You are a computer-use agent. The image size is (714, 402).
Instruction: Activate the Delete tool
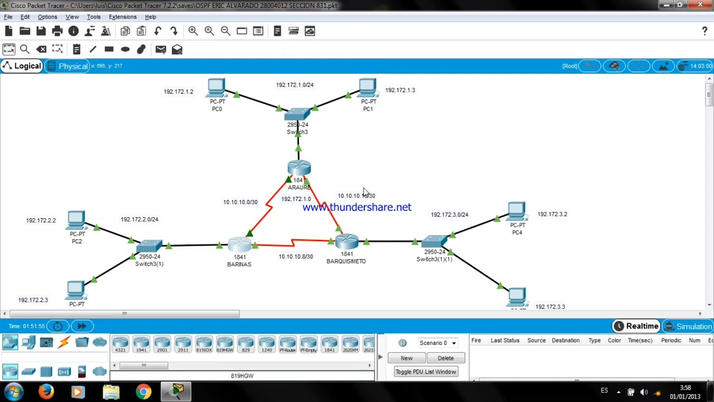(x=41, y=49)
